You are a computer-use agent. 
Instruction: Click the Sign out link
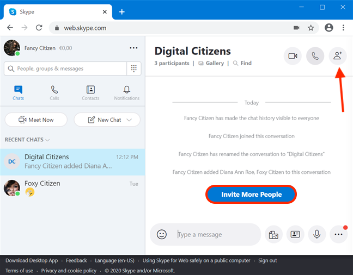point(267,261)
